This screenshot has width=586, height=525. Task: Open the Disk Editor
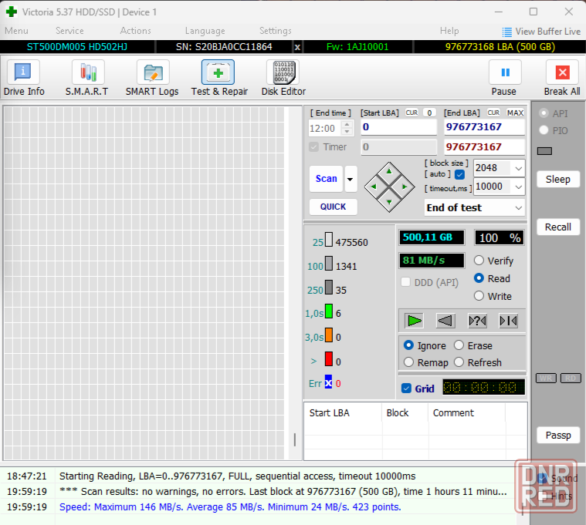click(x=283, y=73)
